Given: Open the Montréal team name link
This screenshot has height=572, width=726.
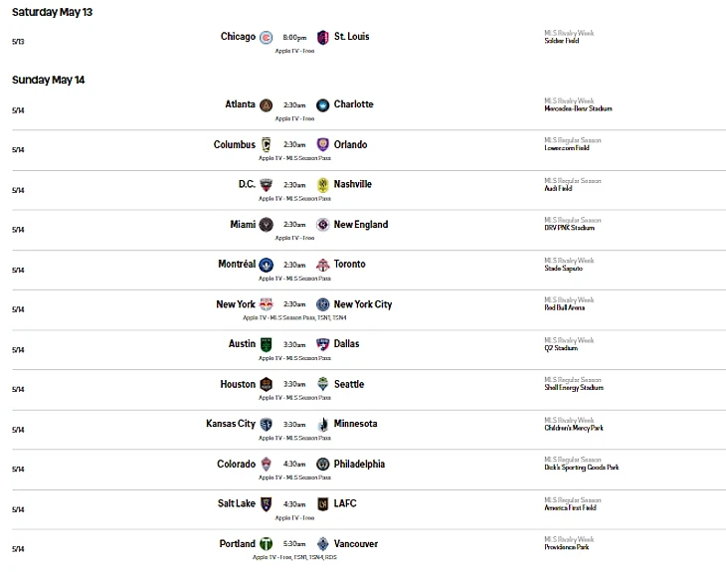Looking at the screenshot, I should [x=237, y=265].
